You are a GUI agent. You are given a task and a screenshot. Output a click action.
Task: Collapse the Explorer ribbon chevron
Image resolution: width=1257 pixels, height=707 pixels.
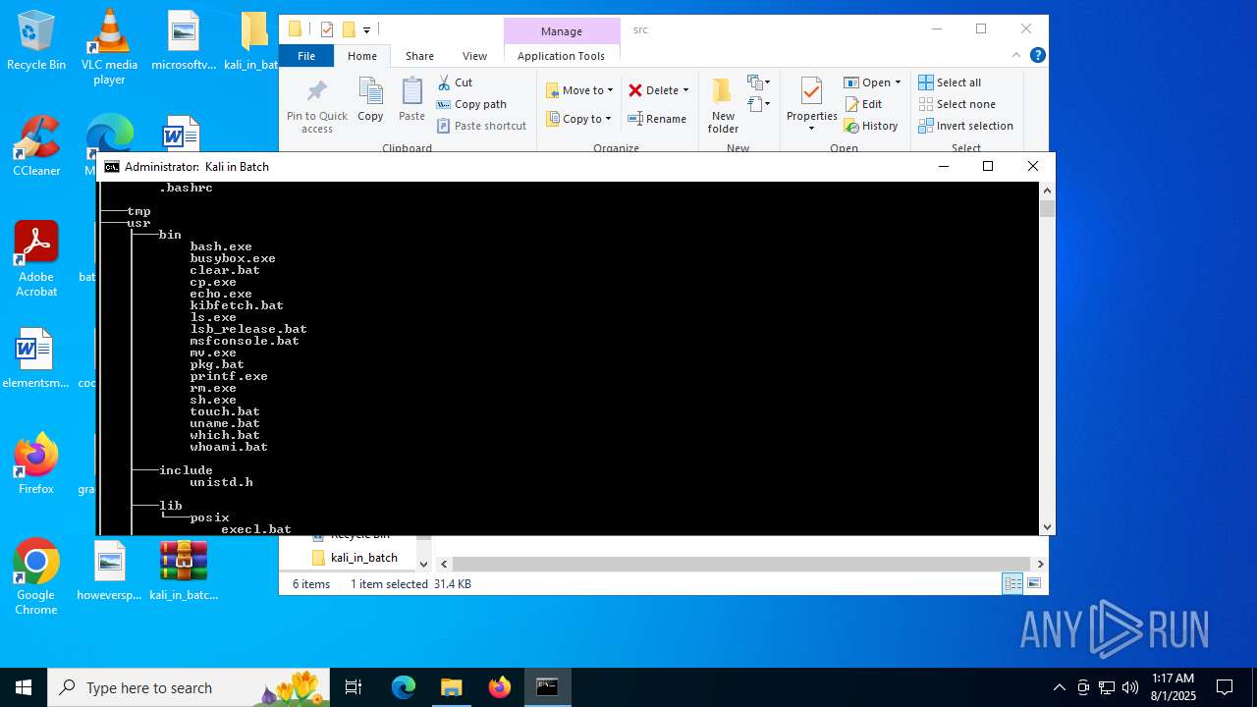[x=1016, y=56]
